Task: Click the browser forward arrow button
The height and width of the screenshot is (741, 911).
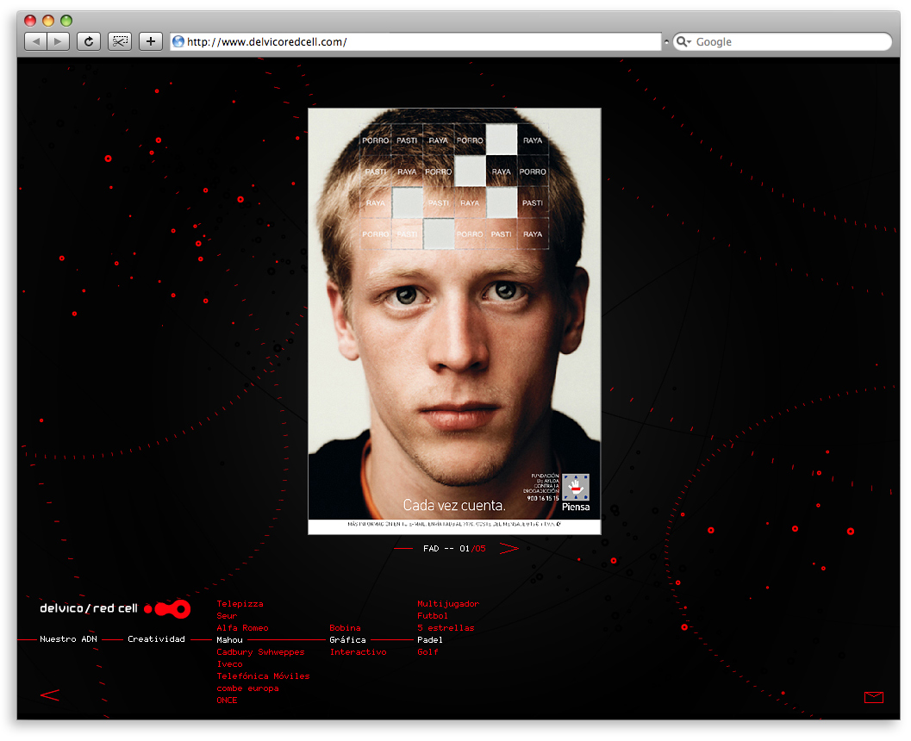Action: [58, 41]
